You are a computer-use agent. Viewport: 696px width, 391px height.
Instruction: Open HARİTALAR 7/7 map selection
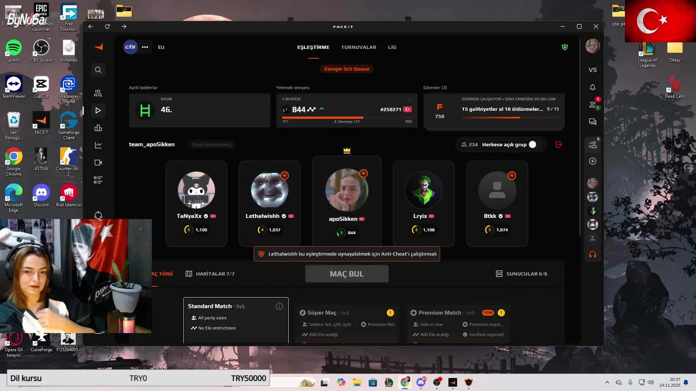pyautogui.click(x=210, y=274)
